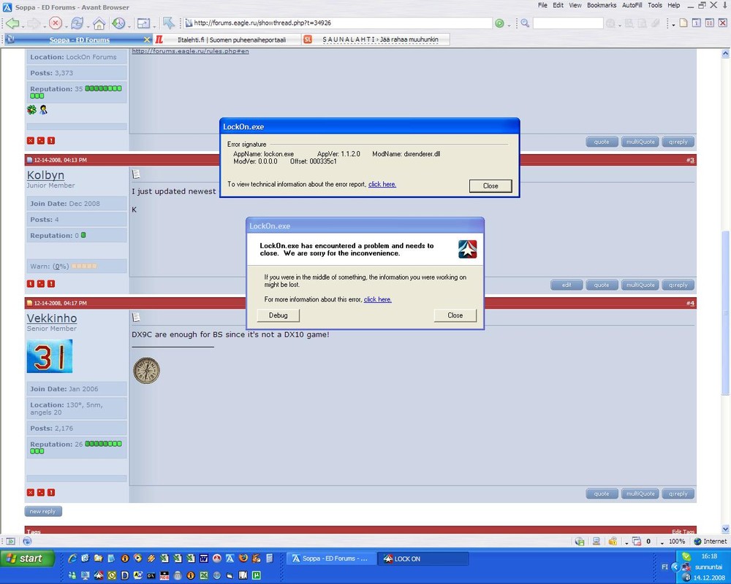The image size is (731, 584).
Task: Focus the browser address bar URL
Action: 338,23
